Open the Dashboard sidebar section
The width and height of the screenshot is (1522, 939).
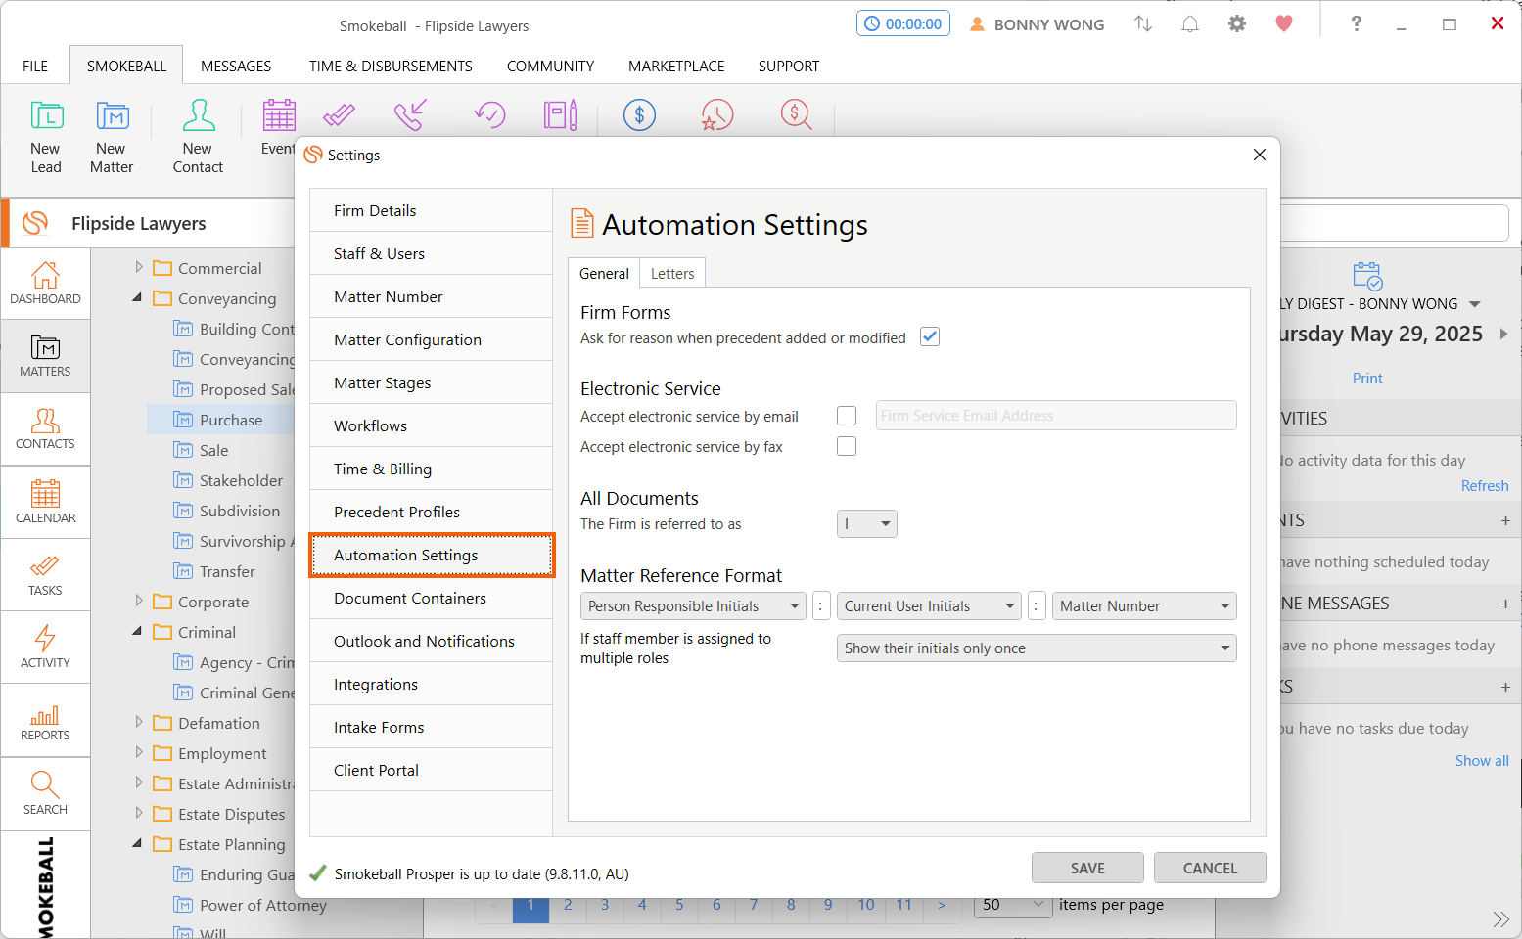pyautogui.click(x=46, y=284)
